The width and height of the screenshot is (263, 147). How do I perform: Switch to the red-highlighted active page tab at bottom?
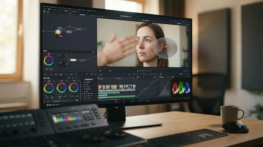click(116, 102)
